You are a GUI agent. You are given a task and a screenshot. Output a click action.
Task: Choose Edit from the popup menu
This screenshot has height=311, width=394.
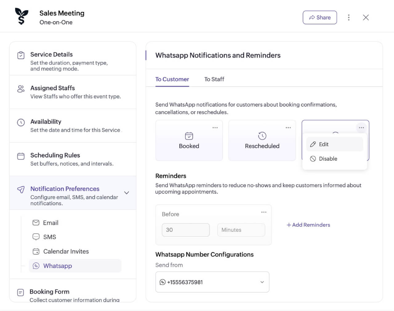(335, 144)
